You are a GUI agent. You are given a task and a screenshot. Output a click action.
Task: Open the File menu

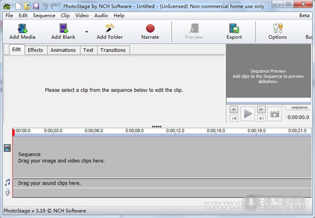coord(9,15)
